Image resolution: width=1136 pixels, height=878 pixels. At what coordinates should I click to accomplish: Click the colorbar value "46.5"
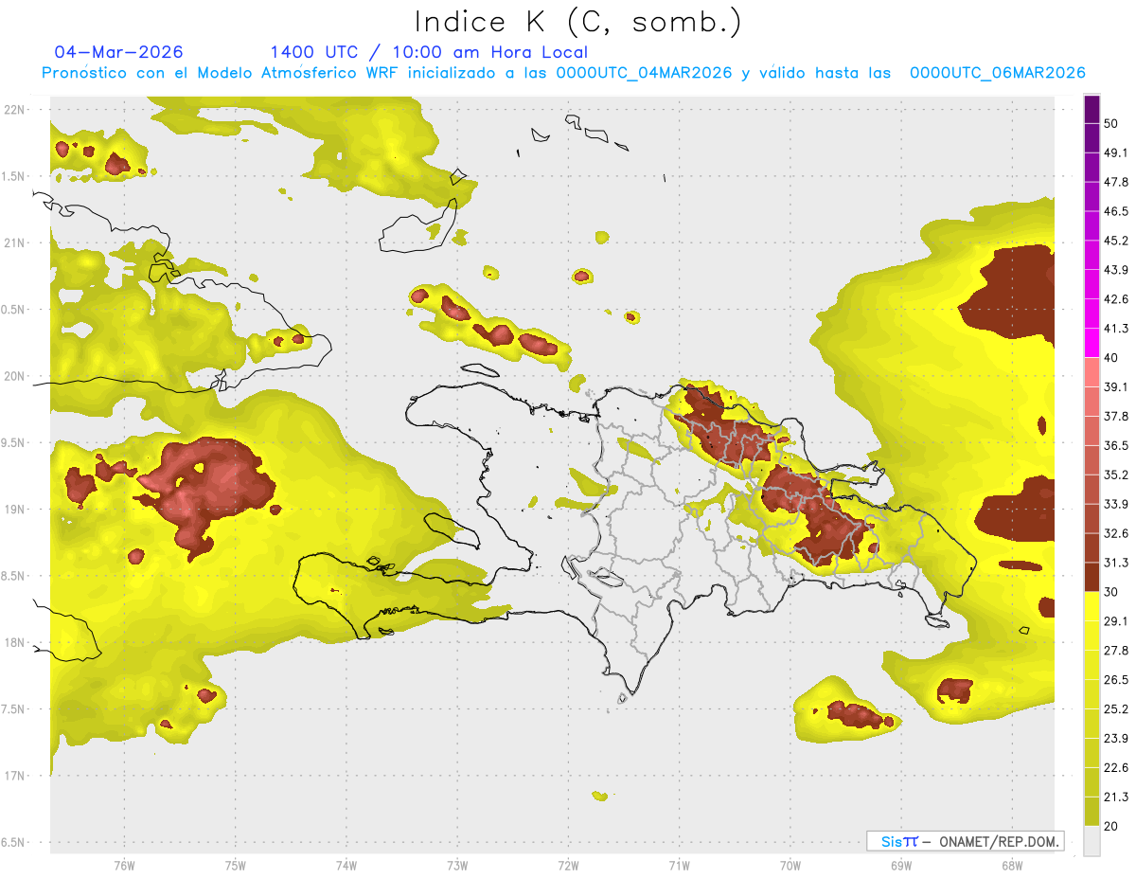(x=1116, y=211)
